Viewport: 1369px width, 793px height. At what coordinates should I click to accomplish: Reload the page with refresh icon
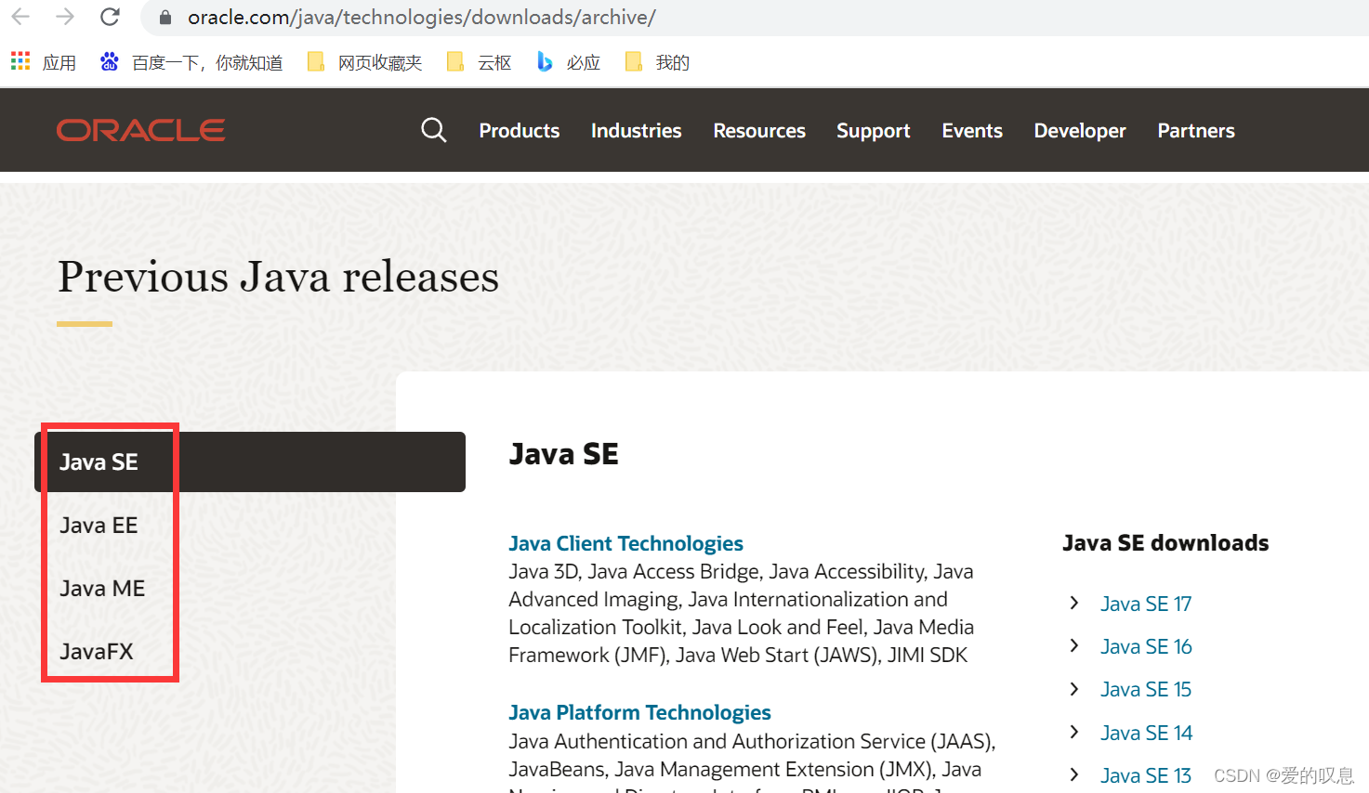tap(110, 17)
